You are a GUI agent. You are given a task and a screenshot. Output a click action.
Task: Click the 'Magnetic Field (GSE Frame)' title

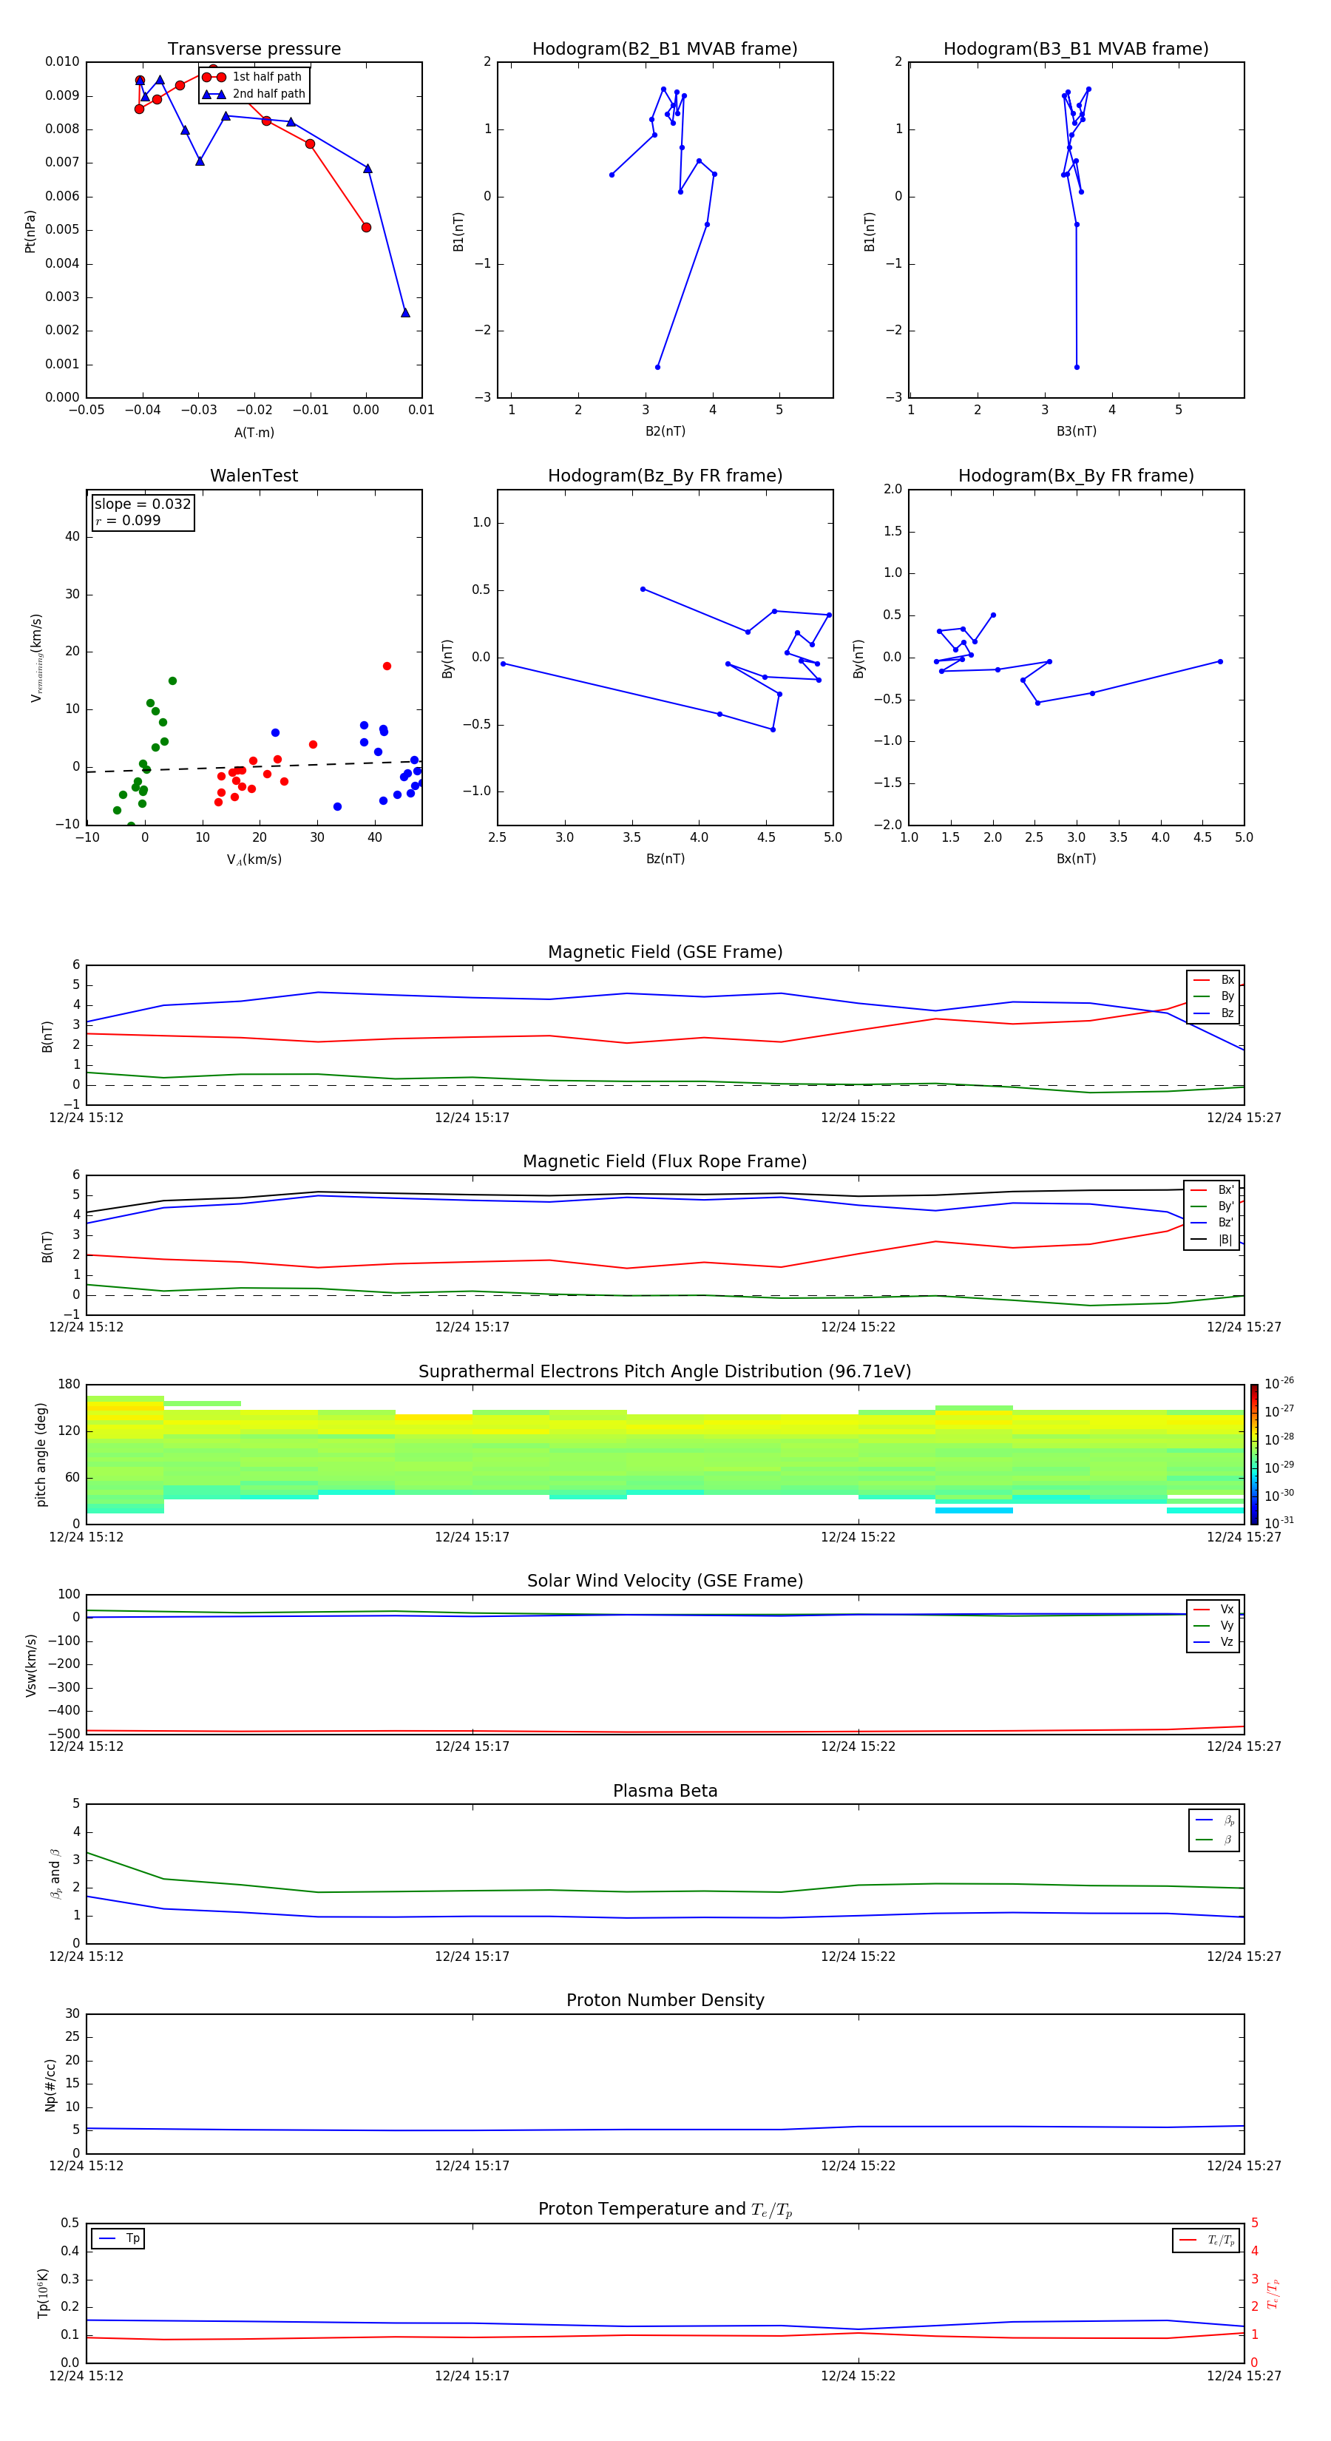pos(665,952)
